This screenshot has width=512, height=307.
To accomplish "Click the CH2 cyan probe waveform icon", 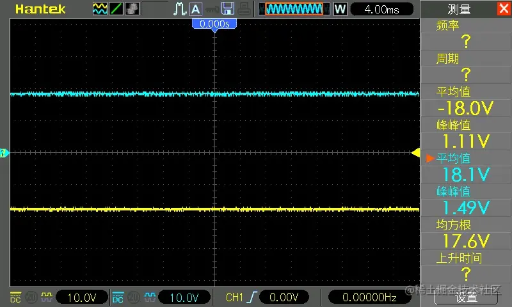I will click(150, 297).
